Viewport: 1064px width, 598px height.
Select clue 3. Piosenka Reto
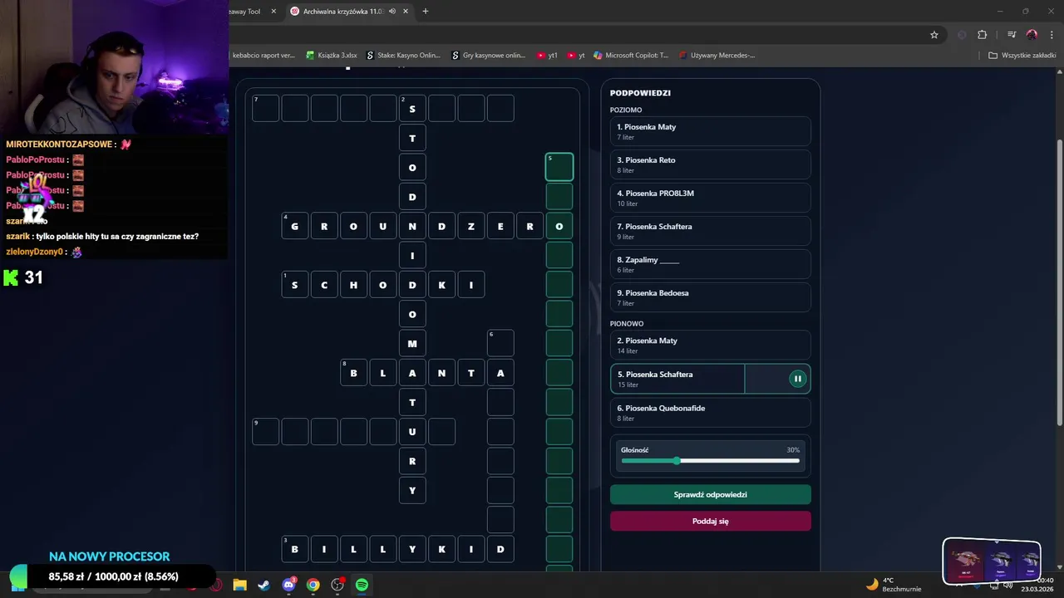point(711,164)
